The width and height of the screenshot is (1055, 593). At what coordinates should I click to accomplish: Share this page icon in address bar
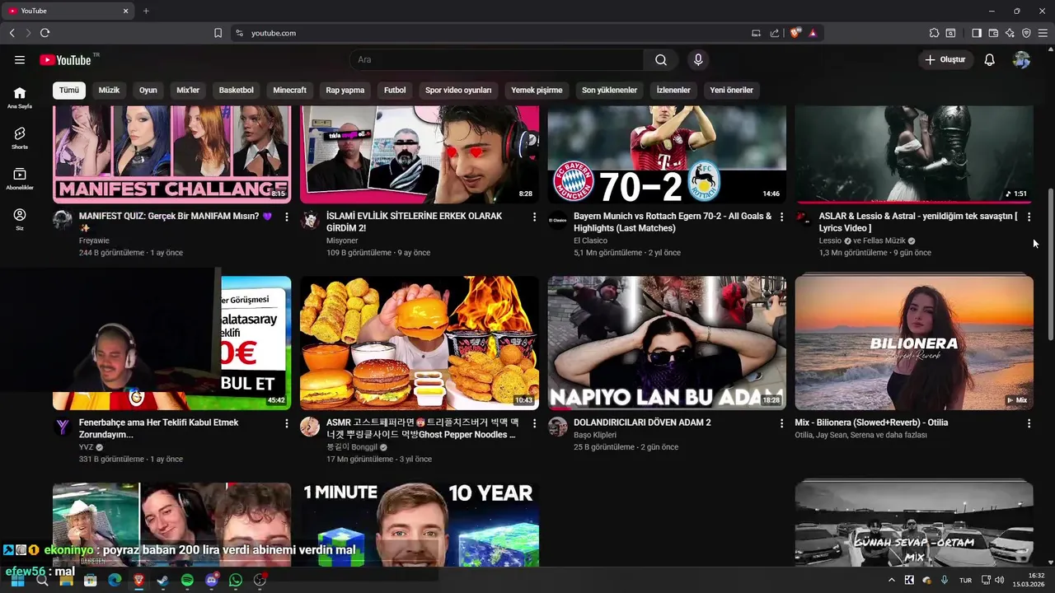[775, 33]
